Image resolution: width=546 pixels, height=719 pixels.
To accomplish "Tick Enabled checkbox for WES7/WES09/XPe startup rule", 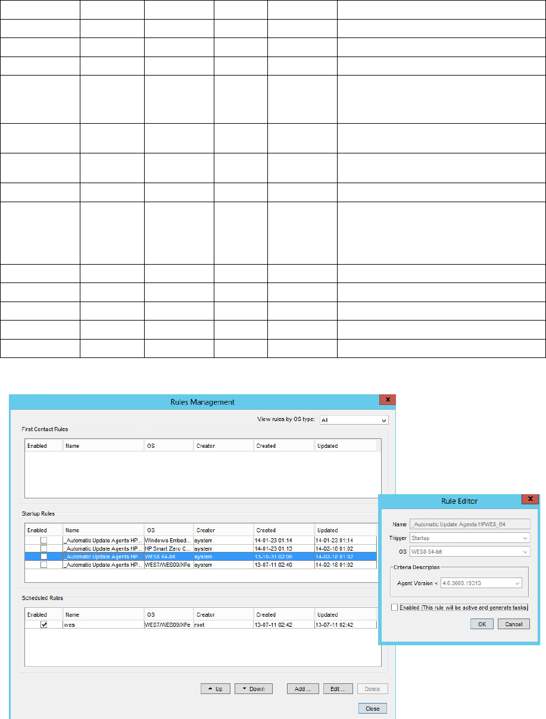I will [44, 564].
